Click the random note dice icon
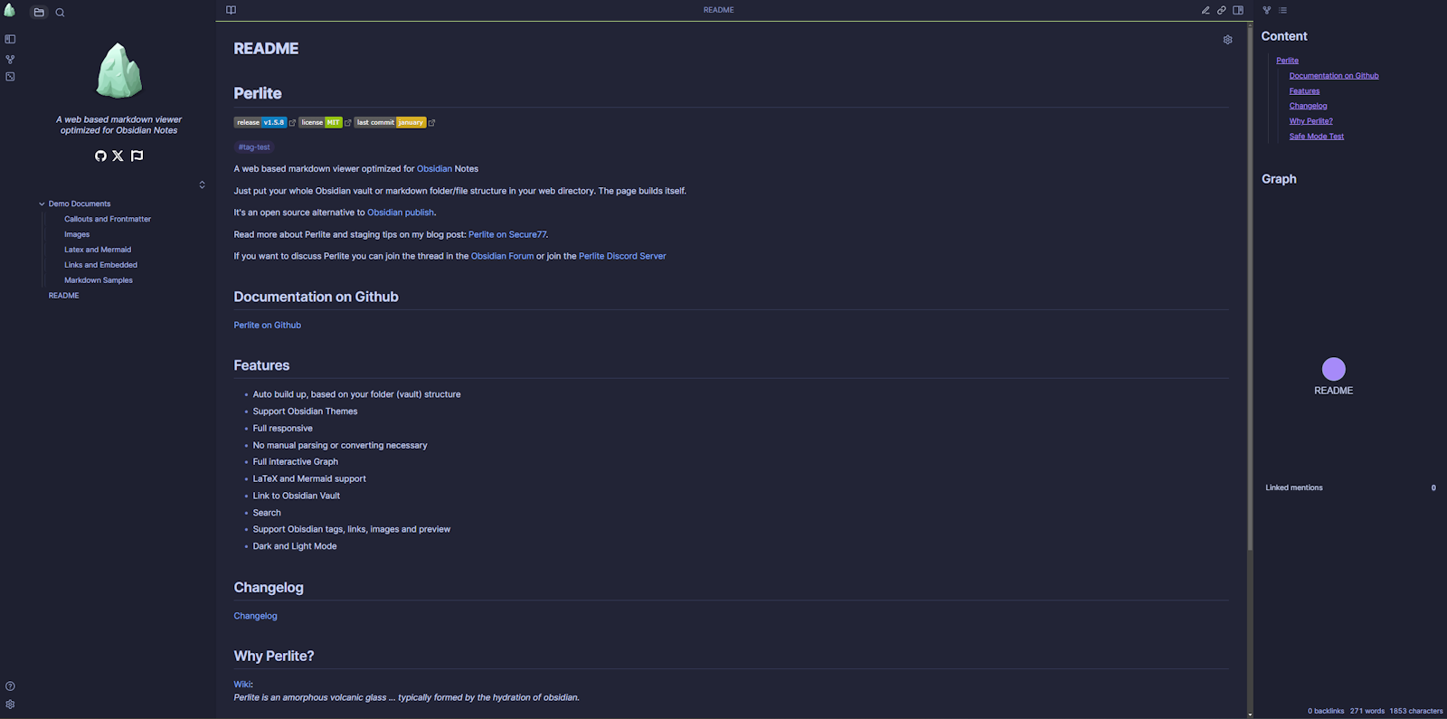The height and width of the screenshot is (719, 1447). pyautogui.click(x=10, y=77)
